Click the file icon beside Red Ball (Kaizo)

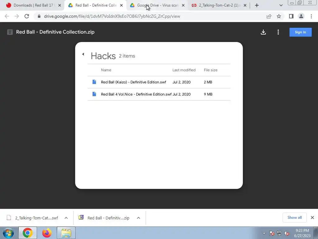coord(94,82)
